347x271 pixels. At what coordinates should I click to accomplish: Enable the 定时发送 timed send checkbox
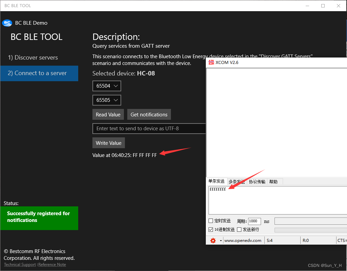click(211, 221)
